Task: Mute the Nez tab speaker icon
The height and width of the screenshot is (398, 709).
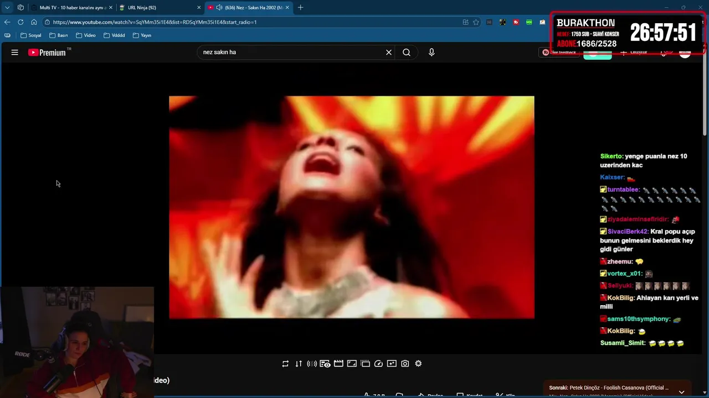Action: 219,7
